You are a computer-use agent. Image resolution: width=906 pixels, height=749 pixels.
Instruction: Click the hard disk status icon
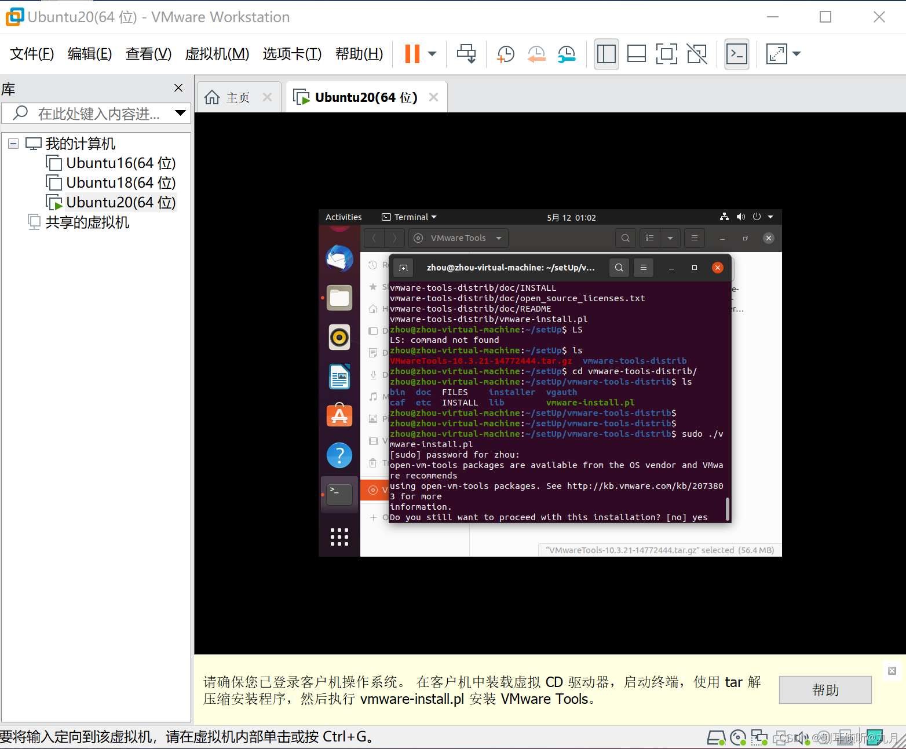point(717,738)
